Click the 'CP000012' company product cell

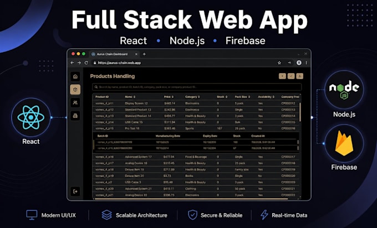(x=288, y=103)
